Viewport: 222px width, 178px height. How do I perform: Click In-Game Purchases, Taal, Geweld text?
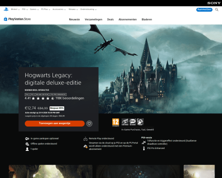pyautogui.click(x=137, y=130)
